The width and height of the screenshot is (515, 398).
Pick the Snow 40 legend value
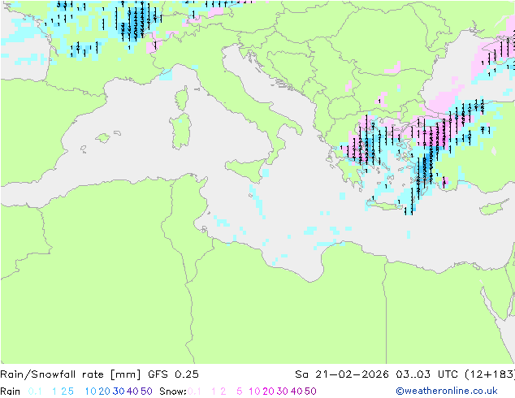[x=296, y=392]
